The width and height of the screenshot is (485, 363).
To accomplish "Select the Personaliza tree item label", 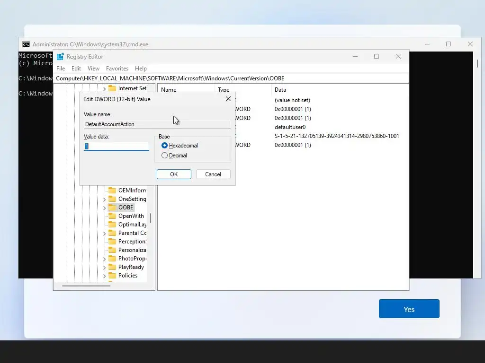I will tap(132, 250).
